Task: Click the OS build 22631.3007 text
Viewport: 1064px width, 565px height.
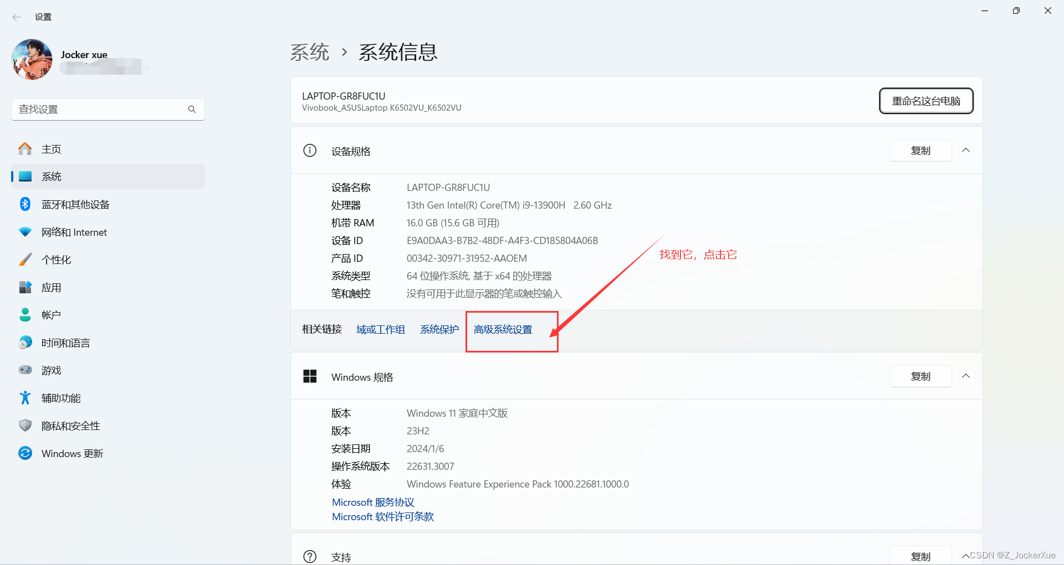Action: coord(430,466)
